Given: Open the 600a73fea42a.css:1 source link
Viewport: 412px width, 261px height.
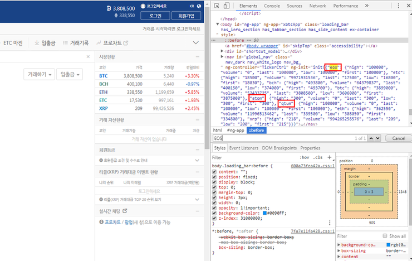Looking at the screenshot, I should [x=312, y=166].
